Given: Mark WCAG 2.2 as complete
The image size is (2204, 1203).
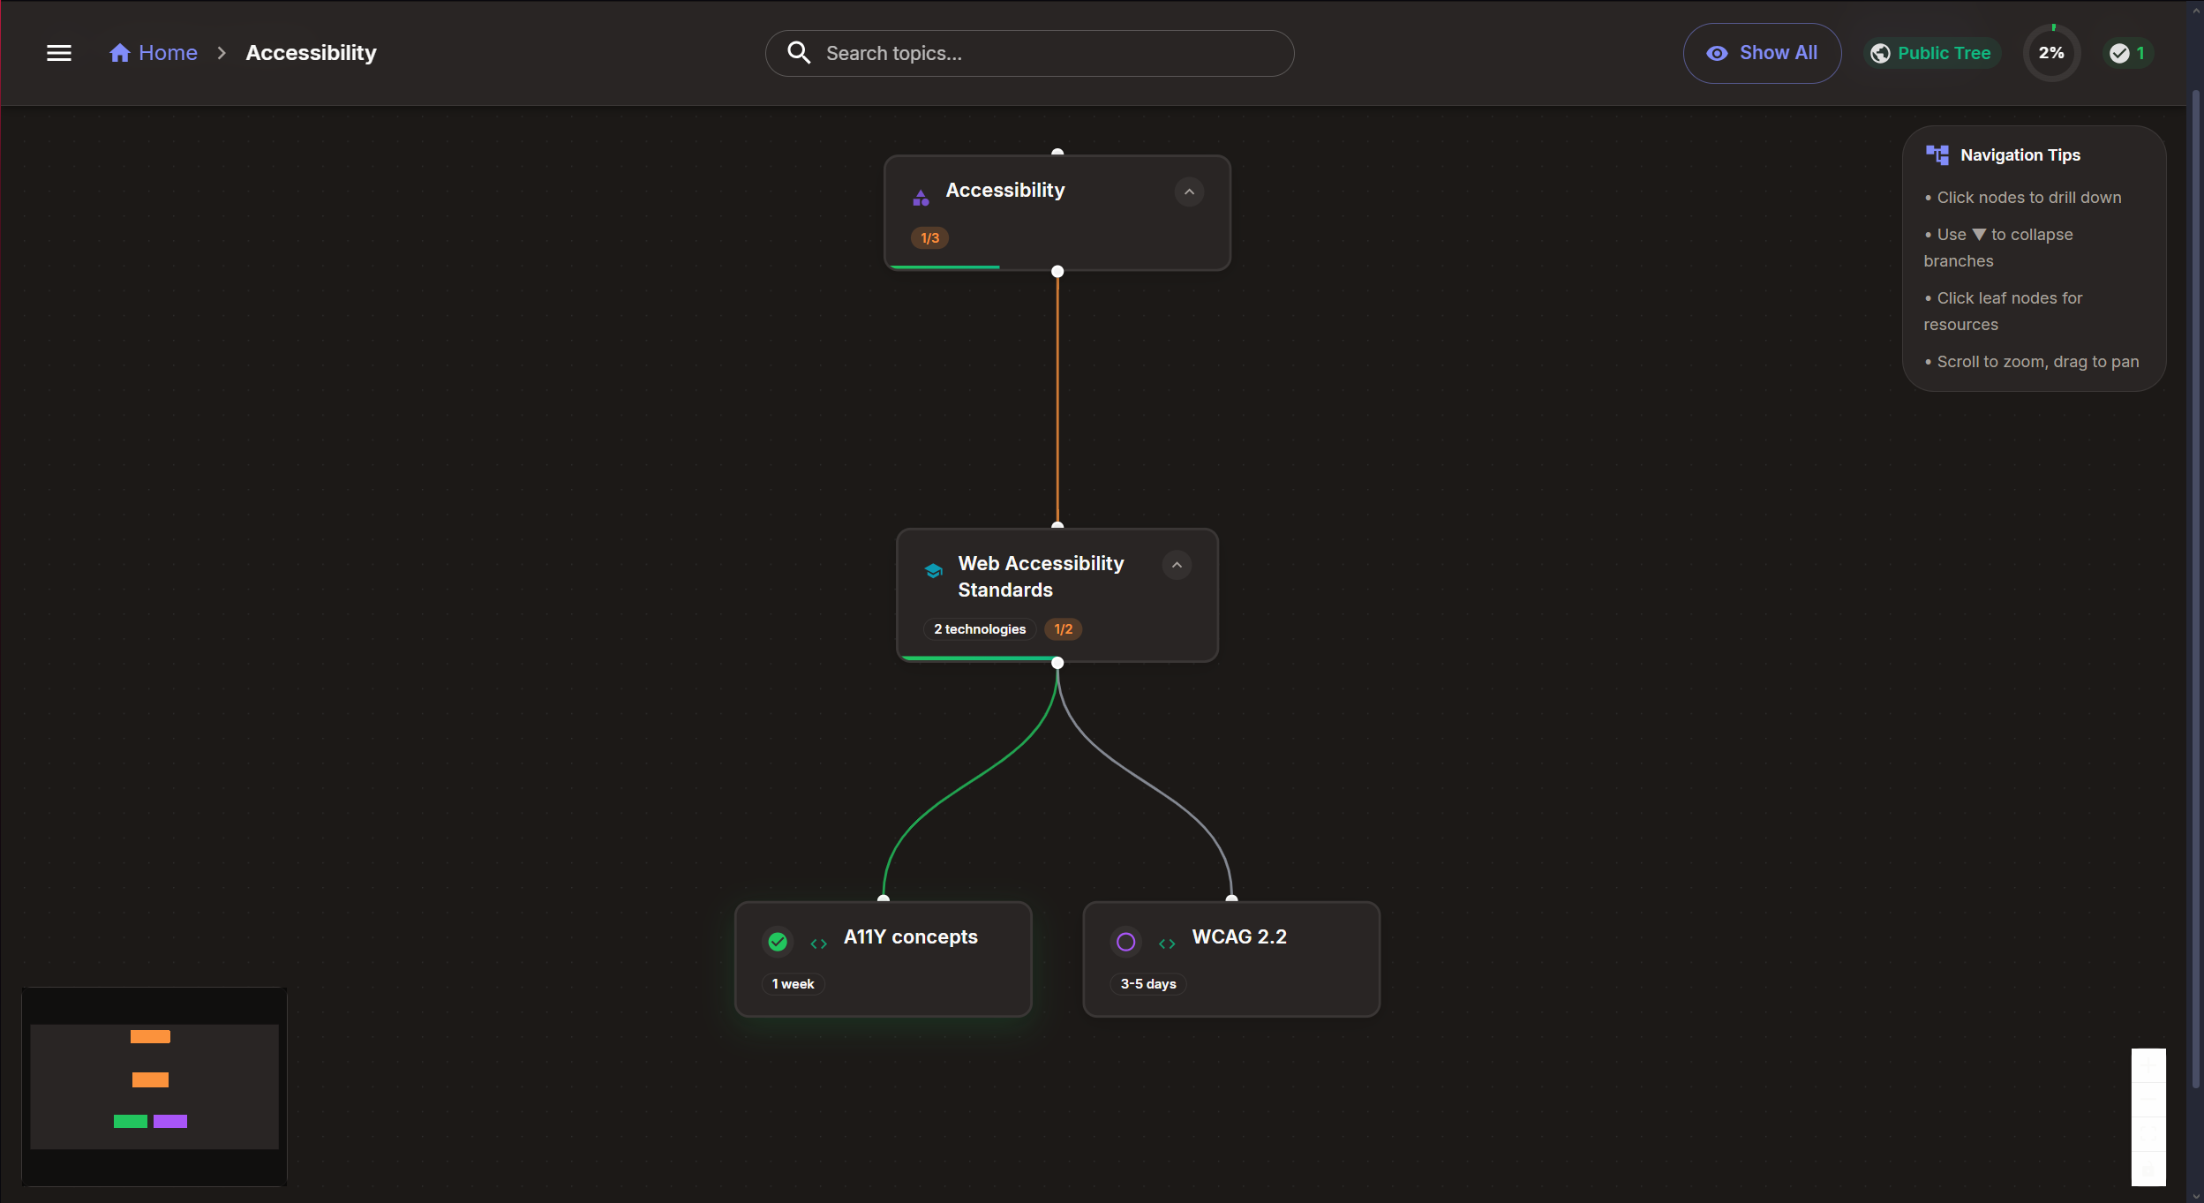Looking at the screenshot, I should (1125, 942).
